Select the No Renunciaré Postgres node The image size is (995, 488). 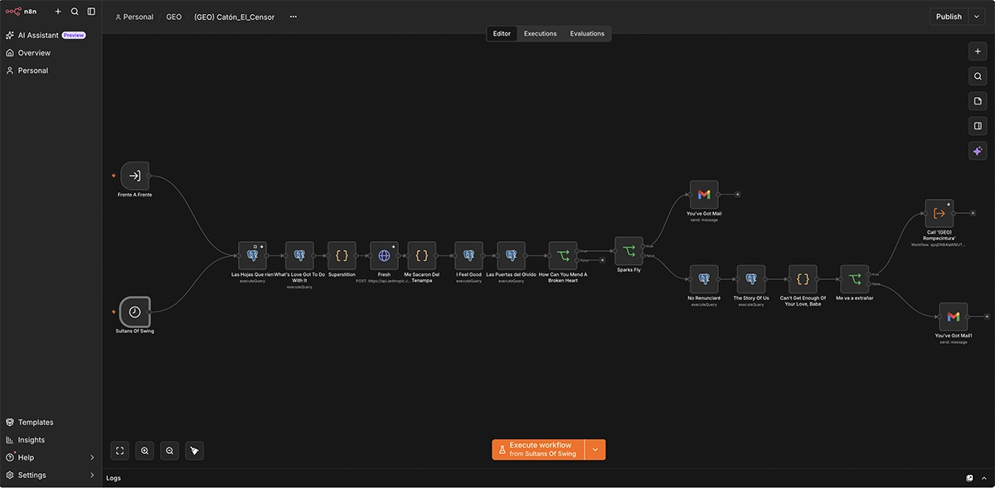[x=704, y=279]
